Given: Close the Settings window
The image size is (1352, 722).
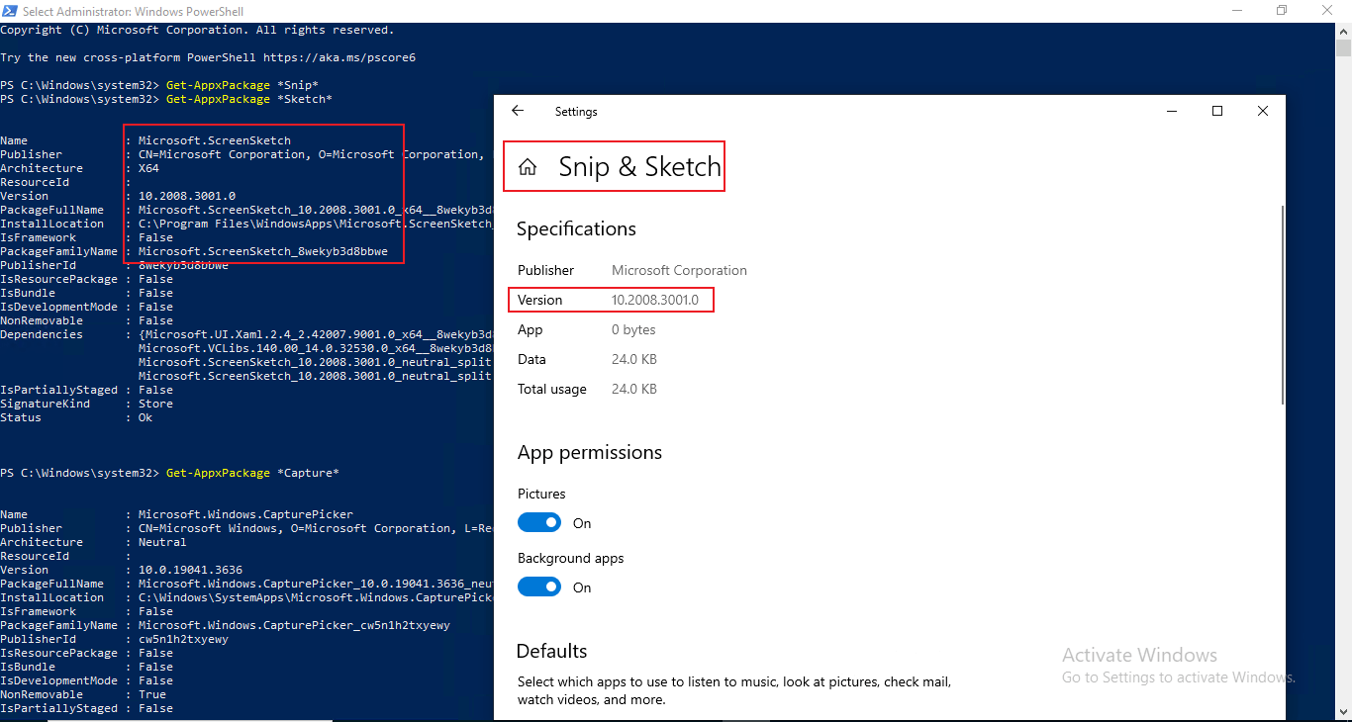Looking at the screenshot, I should coord(1263,112).
